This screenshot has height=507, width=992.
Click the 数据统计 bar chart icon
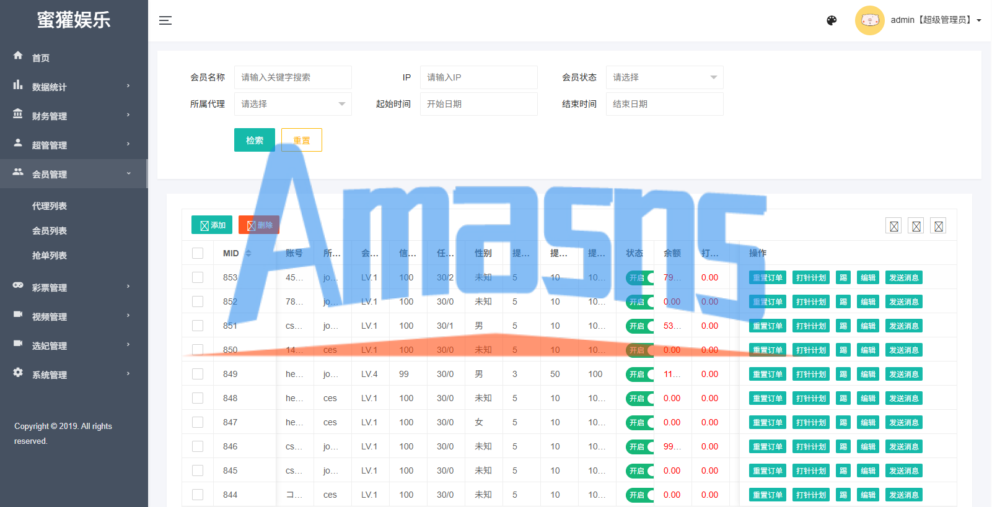click(18, 85)
